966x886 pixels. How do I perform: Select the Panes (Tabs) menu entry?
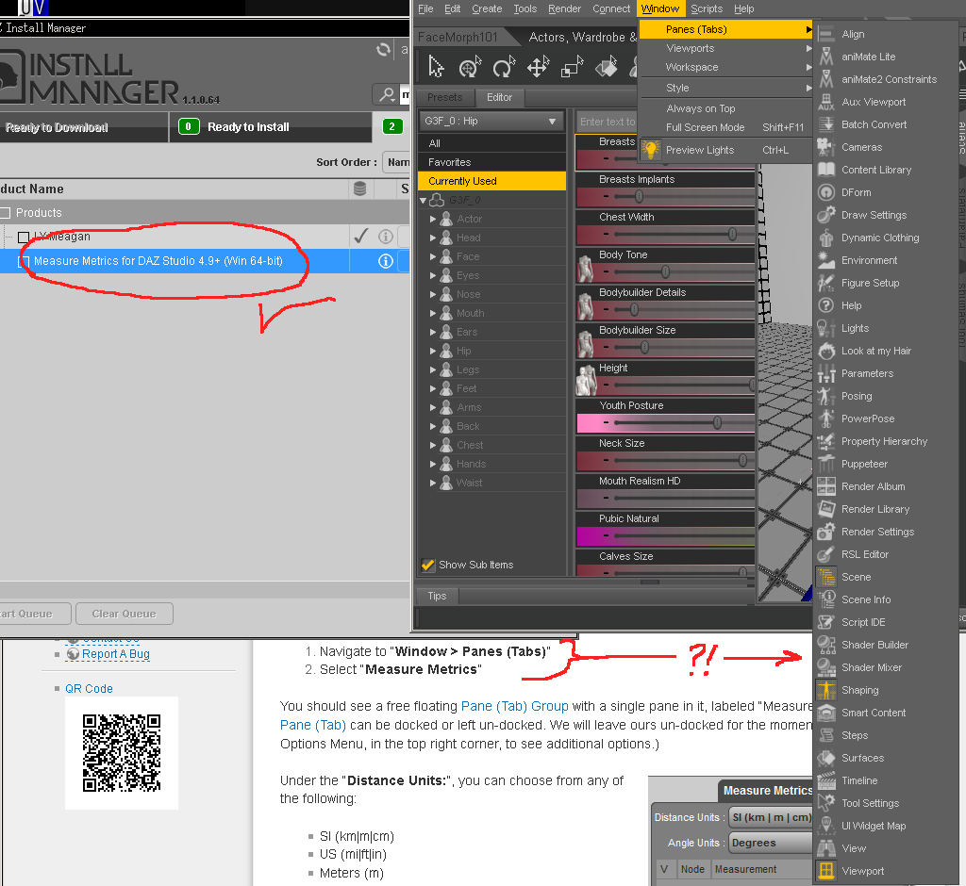click(726, 29)
